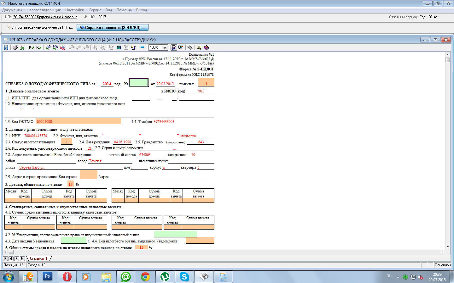Duplicate the document (two pages with plus)

55,47
